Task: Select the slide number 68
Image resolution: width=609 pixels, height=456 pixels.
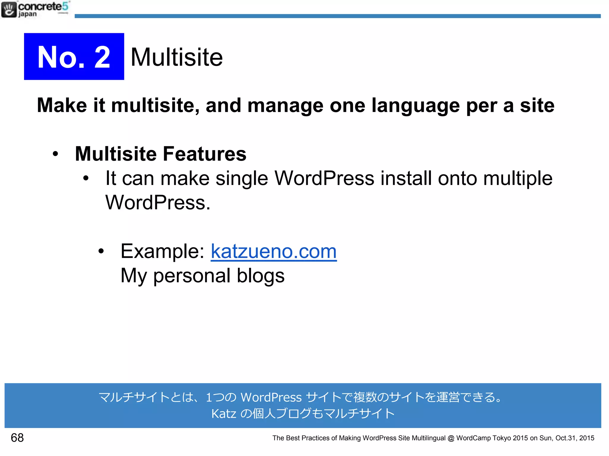Action: tap(17, 438)
